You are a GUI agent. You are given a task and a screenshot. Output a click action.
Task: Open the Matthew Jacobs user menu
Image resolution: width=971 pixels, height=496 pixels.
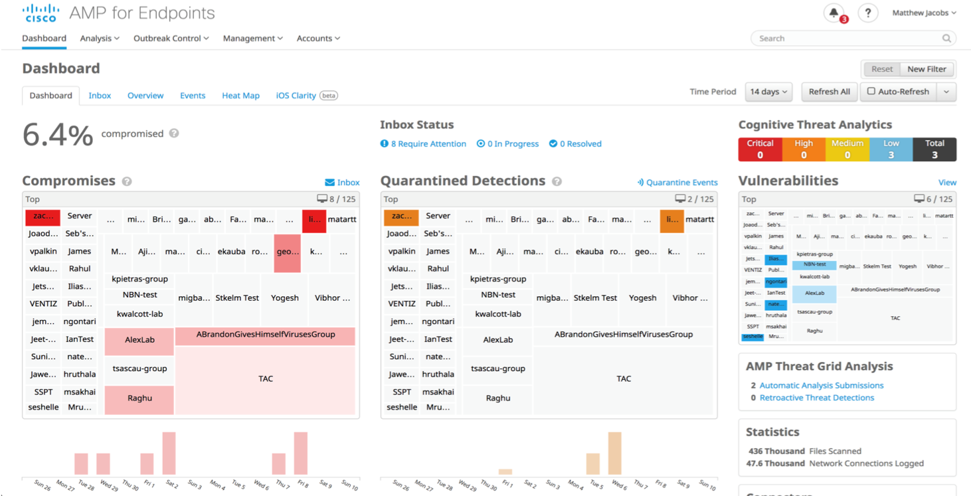[x=924, y=13]
